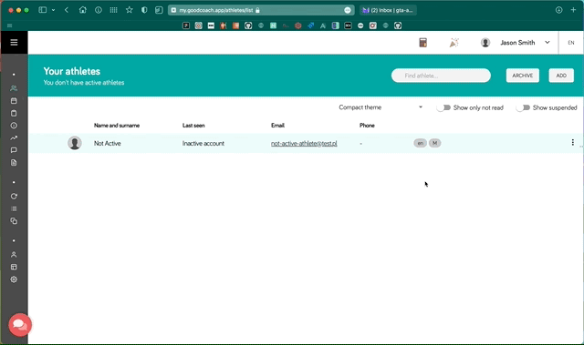Click the browser sidebar toggle icon
584x345 pixels.
pyautogui.click(x=43, y=10)
